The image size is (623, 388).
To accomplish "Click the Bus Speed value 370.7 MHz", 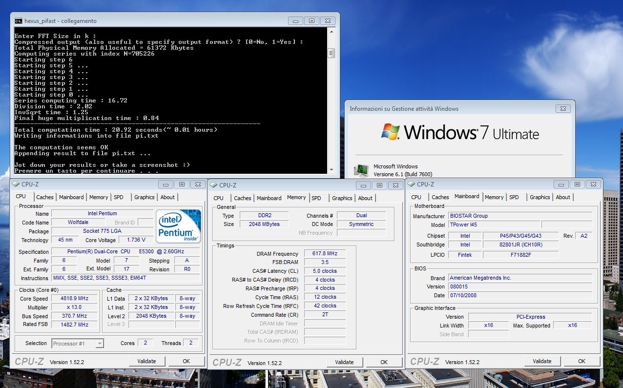I will (75, 316).
